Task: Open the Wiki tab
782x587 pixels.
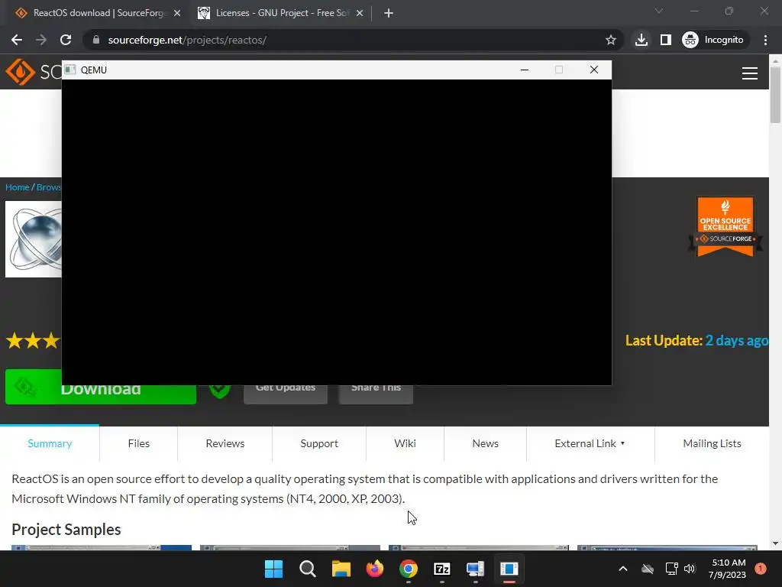Action: pyautogui.click(x=405, y=443)
